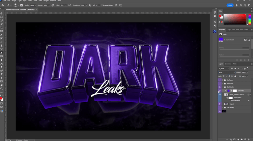Show the West Ram group
The width and height of the screenshot is (253, 141).
coord(220,83)
